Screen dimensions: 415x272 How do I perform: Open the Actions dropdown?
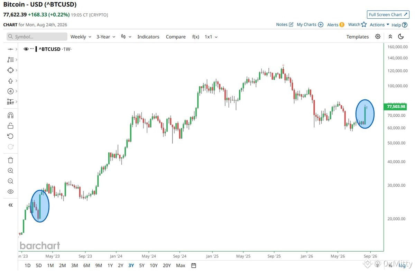[x=379, y=25]
